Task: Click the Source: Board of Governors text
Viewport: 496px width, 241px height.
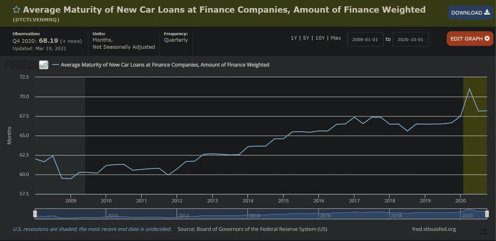Action: coord(252,229)
